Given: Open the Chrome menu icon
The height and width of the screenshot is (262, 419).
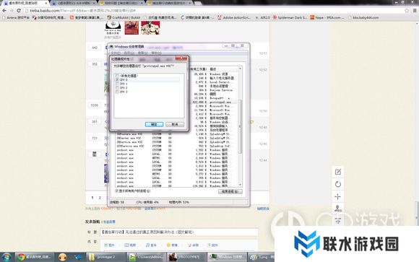Looking at the screenshot, I should pos(415,11).
